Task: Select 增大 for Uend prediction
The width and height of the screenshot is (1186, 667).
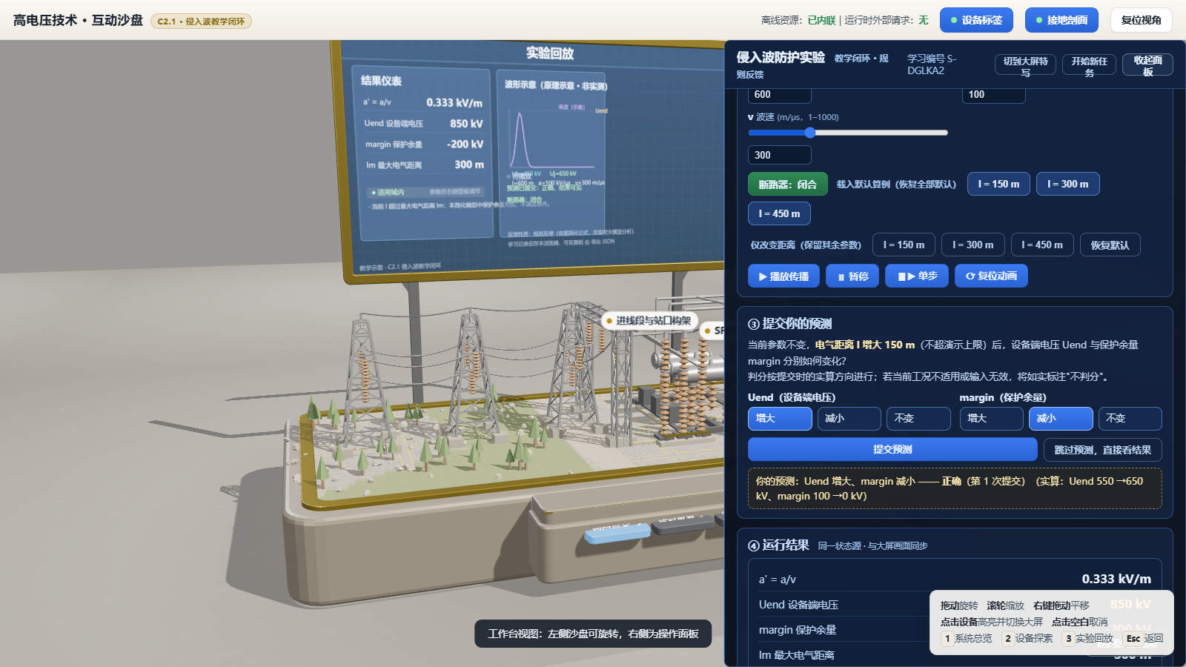Action: pyautogui.click(x=780, y=419)
